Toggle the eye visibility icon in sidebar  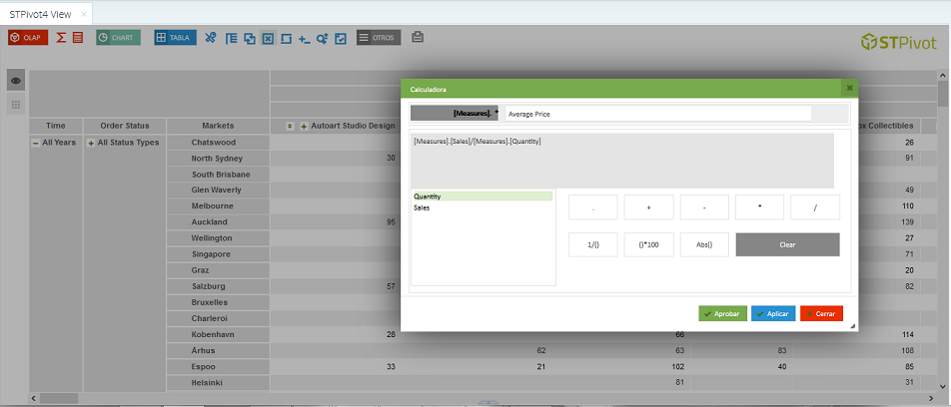pyautogui.click(x=16, y=81)
